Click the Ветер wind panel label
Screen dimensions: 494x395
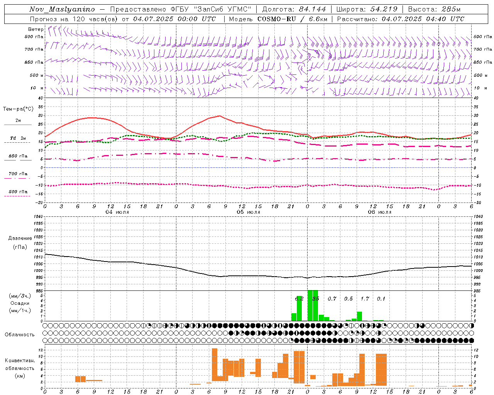(x=36, y=29)
